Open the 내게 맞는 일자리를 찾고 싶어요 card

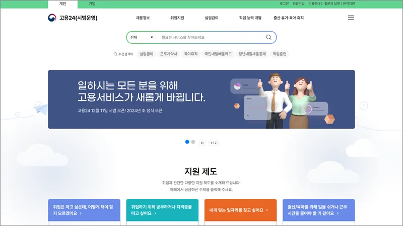click(x=240, y=210)
